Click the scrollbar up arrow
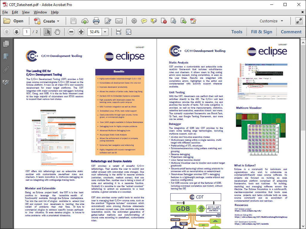306x229 pixels. [x=303, y=42]
